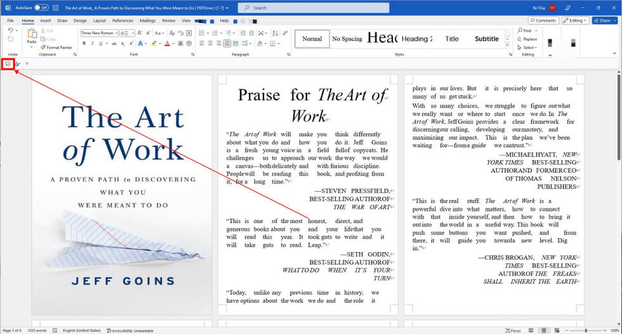Click in the Search box
Screen dimensions: 622x334
(x=314, y=8)
